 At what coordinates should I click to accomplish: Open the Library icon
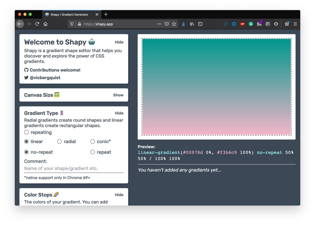(192, 24)
